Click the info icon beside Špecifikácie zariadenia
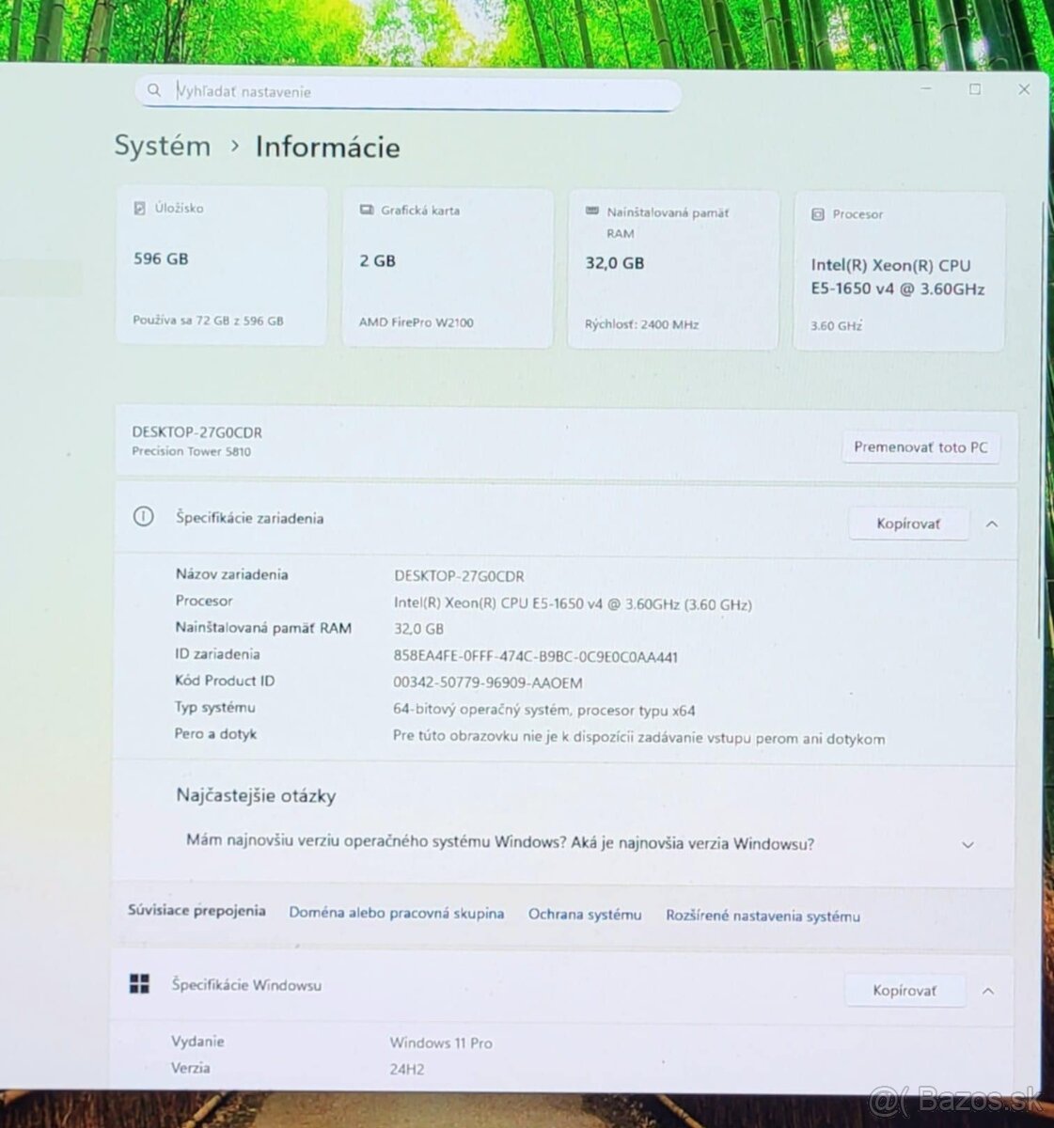 coord(143,517)
